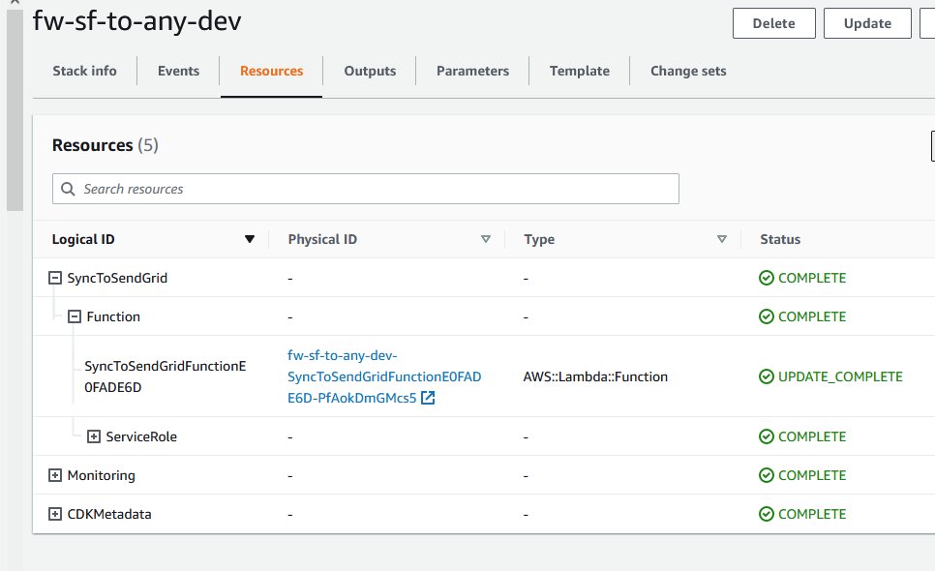The image size is (935, 571).
Task: Click the UPDATE_COMPLETE status check icon
Action: (x=767, y=376)
